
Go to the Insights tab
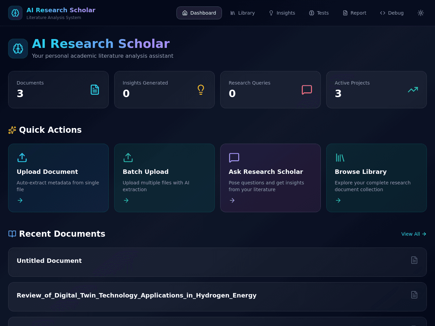[x=282, y=13]
